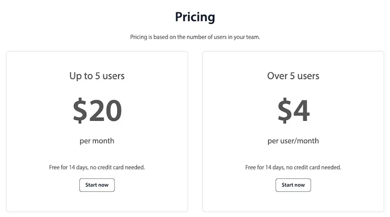Click the word "users" in the left plan title
390x217 pixels.
(x=114, y=76)
